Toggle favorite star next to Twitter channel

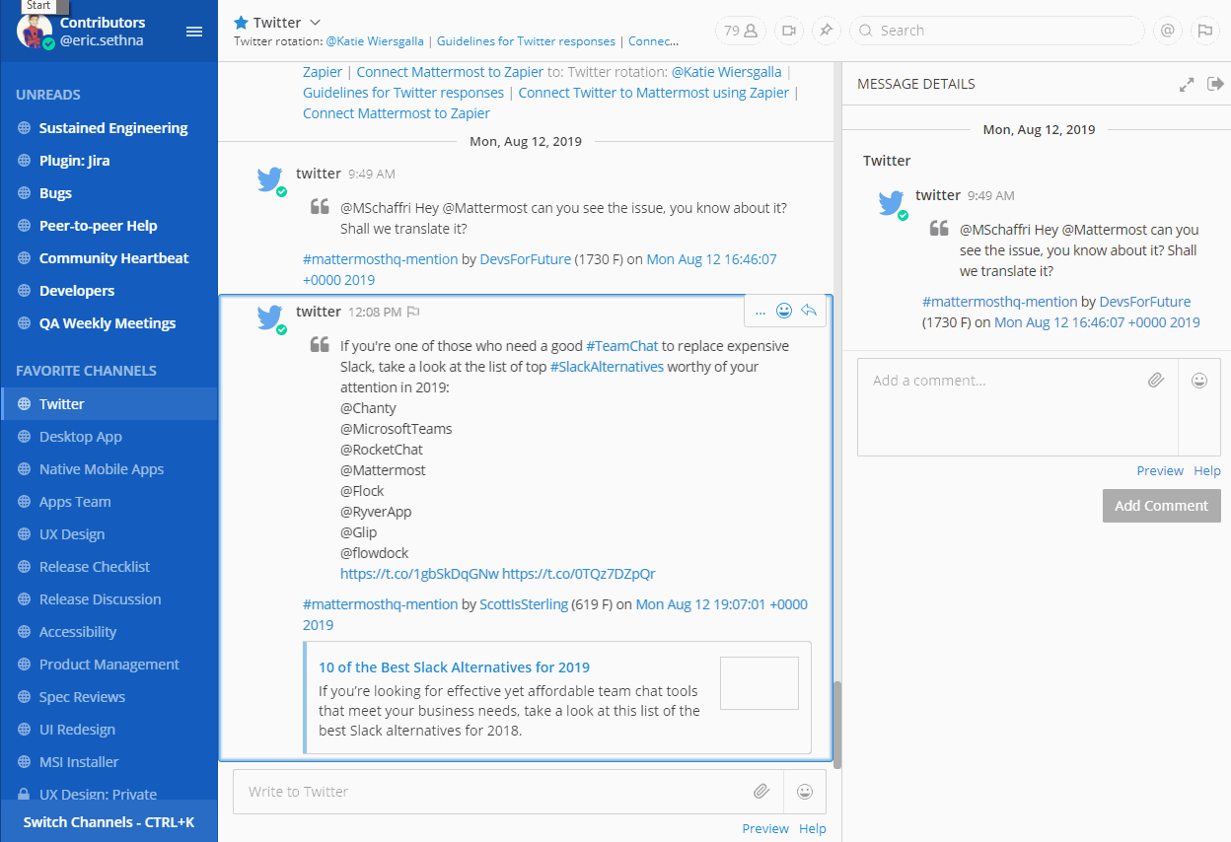pyautogui.click(x=241, y=22)
